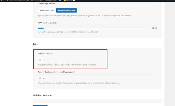Click the description "This option will hide a higher price"

click(x=67, y=65)
